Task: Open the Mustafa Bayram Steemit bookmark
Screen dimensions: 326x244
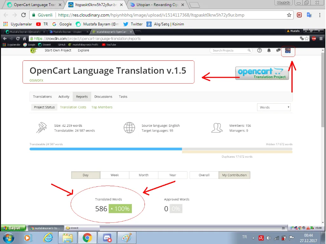Action: (x=97, y=24)
